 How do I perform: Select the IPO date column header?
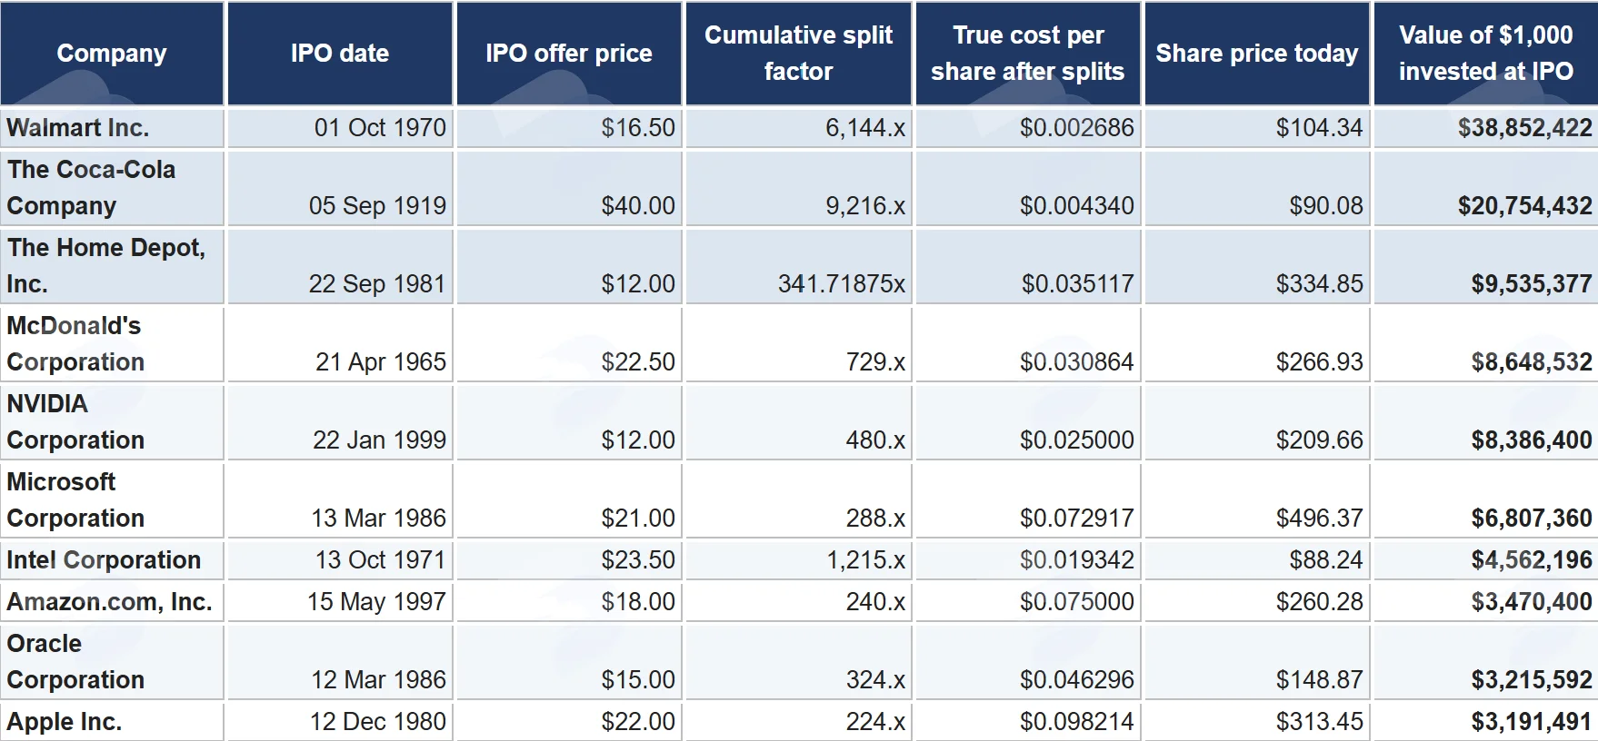(x=340, y=54)
